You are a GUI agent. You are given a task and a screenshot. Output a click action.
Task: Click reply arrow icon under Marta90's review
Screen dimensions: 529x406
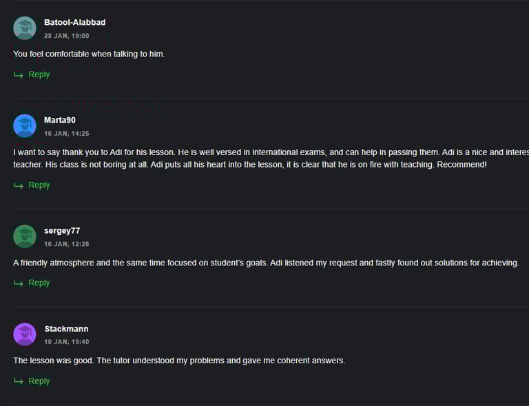pyautogui.click(x=19, y=185)
